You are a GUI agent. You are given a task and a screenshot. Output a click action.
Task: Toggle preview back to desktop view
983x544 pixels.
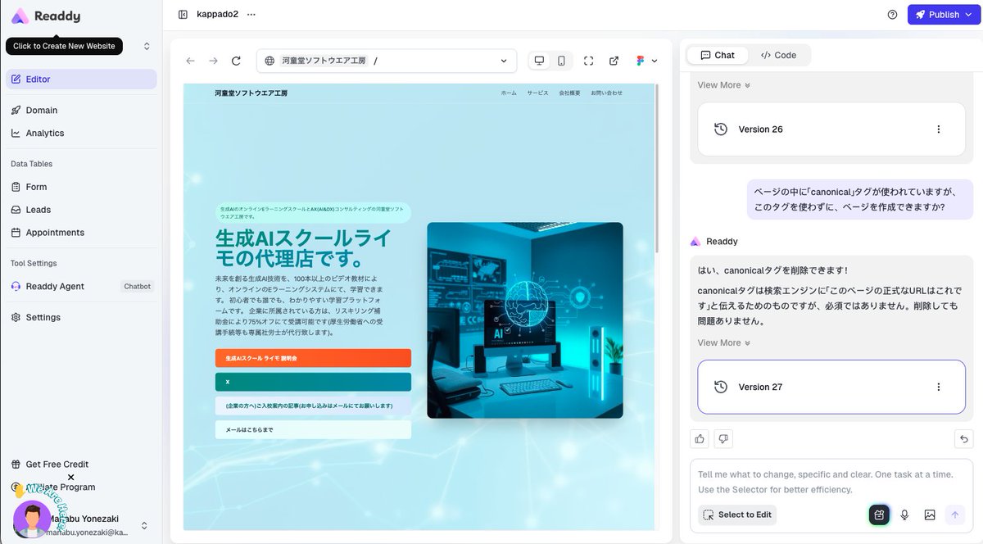[538, 60]
